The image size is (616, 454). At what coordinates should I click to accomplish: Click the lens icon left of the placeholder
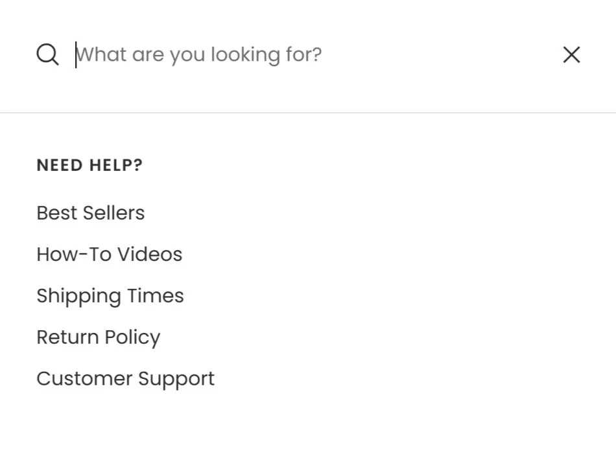coord(47,54)
